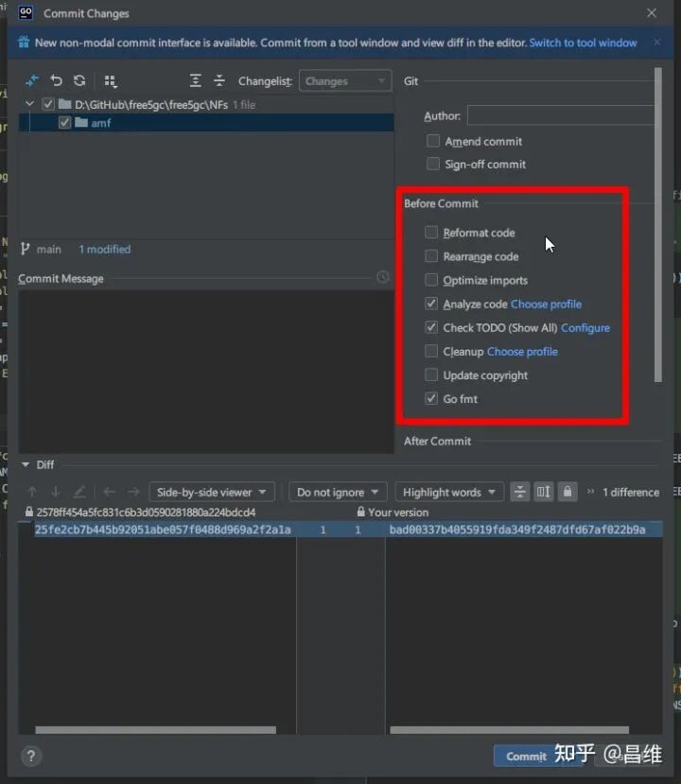Toggle checkbox for the amf folder
This screenshot has width=681, height=784.
pyautogui.click(x=64, y=123)
